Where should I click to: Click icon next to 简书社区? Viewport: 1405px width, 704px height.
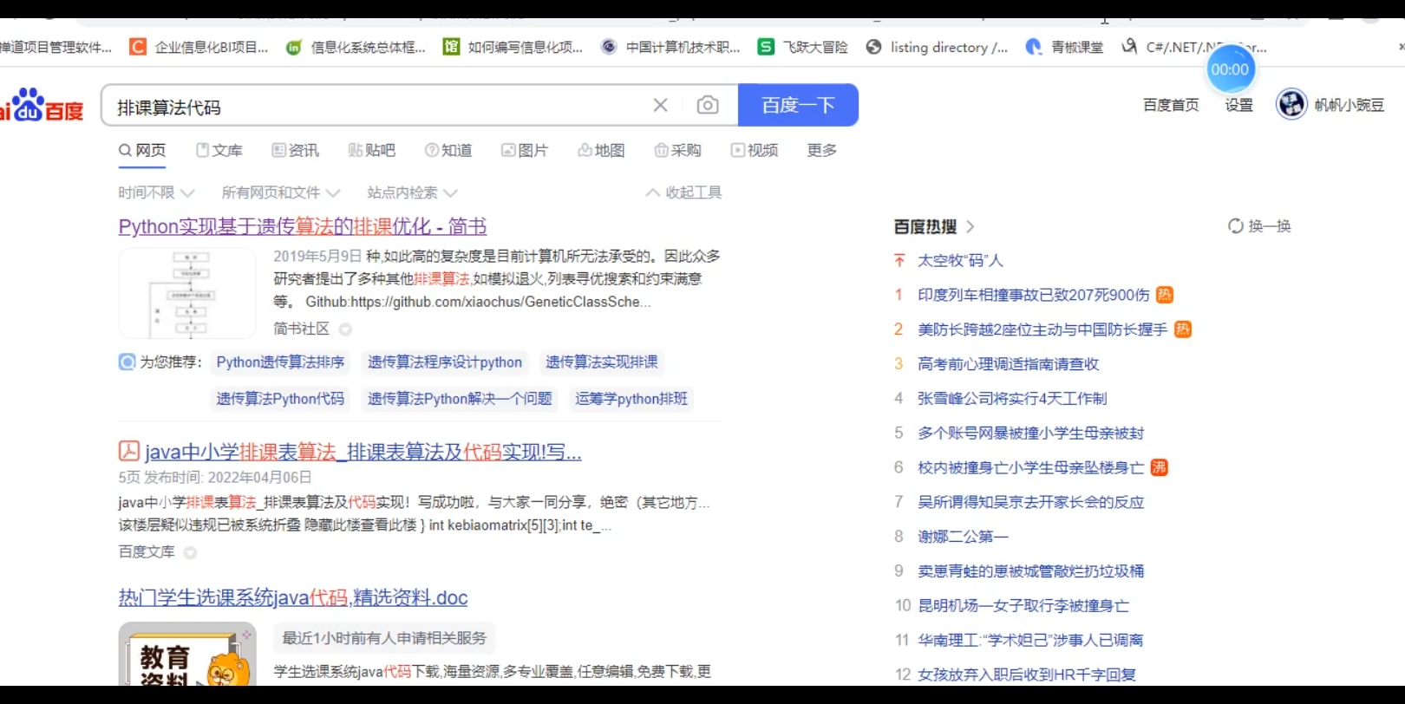coord(345,329)
